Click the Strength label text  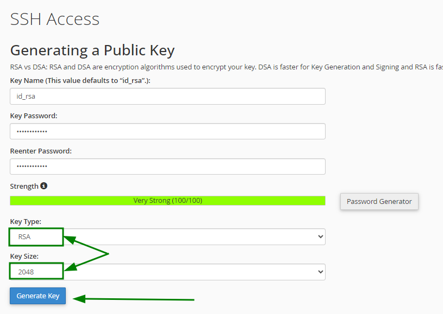[24, 187]
